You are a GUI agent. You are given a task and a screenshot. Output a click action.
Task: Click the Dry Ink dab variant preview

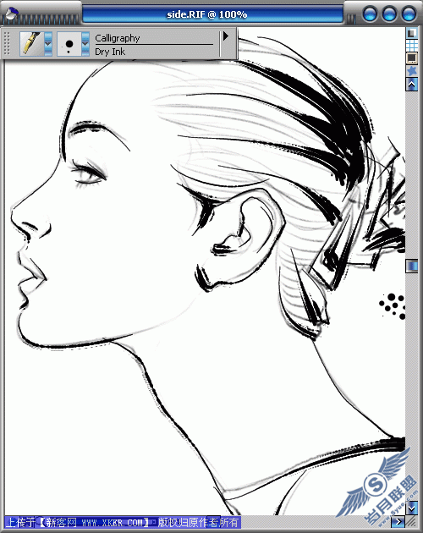click(x=69, y=44)
